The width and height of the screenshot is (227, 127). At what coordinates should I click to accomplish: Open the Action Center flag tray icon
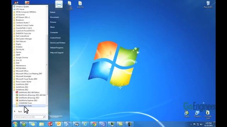[194, 124]
